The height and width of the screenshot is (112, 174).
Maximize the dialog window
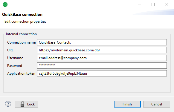click(x=153, y=4)
